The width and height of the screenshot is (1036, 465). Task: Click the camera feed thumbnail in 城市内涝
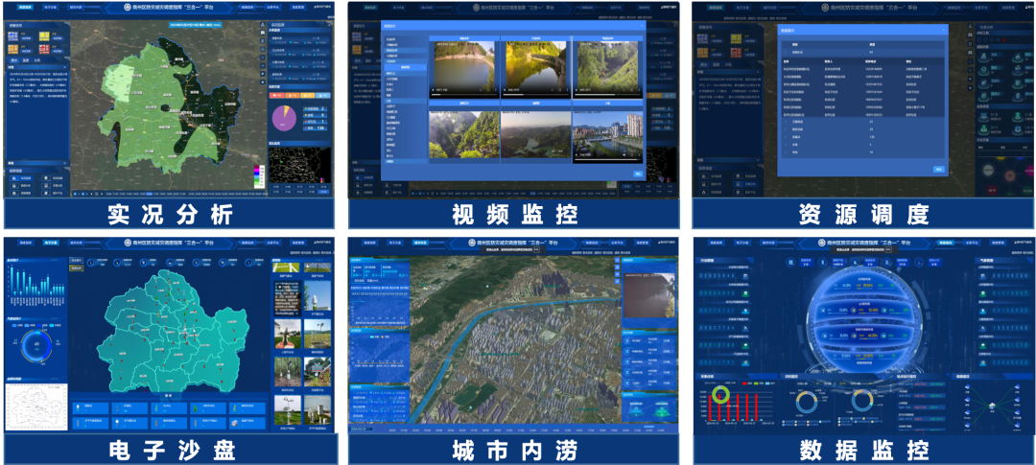[646, 292]
